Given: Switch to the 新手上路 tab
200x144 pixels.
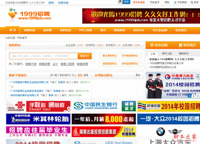Looking at the screenshot, I should [x=167, y=54].
